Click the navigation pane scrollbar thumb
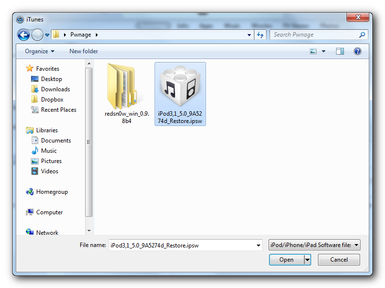Viewport: 385px width, 288px height. point(89,142)
